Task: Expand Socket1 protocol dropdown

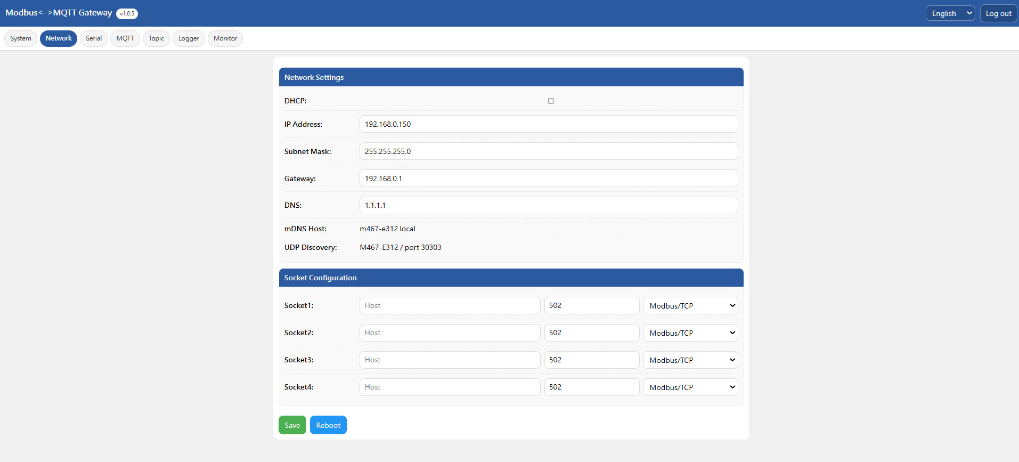Action: pos(690,306)
